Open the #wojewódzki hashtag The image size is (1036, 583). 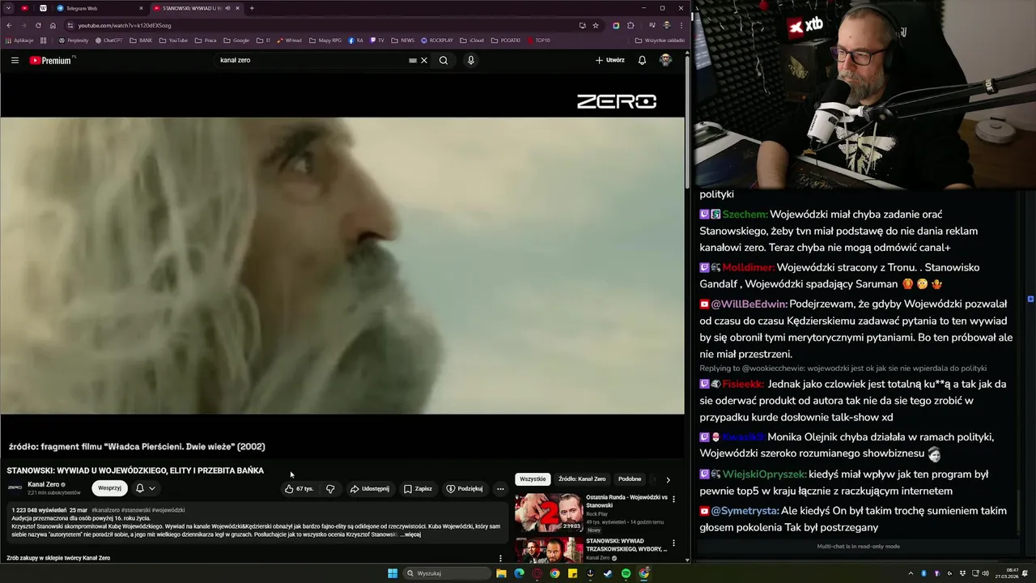click(x=169, y=510)
